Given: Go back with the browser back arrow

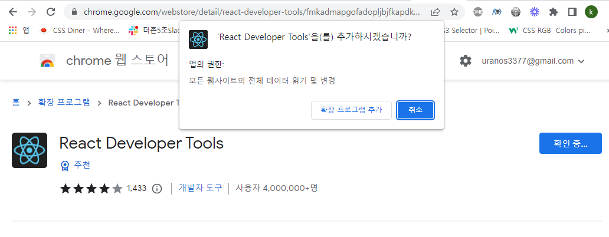Looking at the screenshot, I should click(13, 12).
